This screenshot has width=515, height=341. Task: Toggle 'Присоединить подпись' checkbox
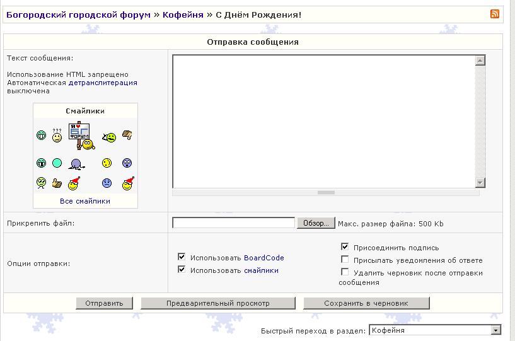pyautogui.click(x=345, y=247)
